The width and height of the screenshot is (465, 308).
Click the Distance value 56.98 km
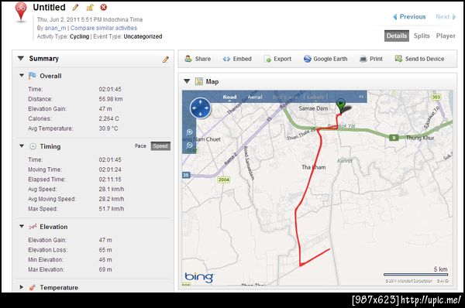111,99
